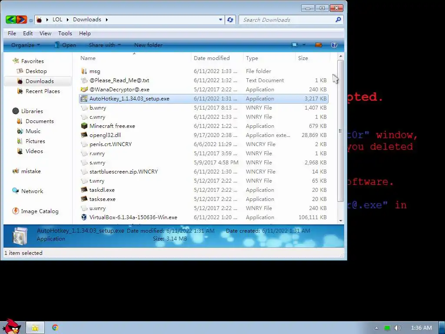Viewport: 445px width, 334px height.
Task: Select Favorites in navigation pane
Action: pyautogui.click(x=32, y=61)
